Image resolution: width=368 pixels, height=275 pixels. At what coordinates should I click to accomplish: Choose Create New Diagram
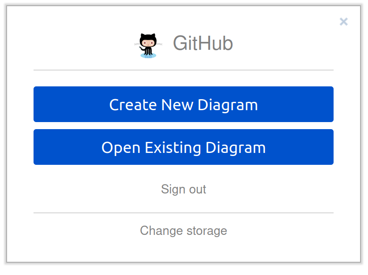pyautogui.click(x=184, y=104)
